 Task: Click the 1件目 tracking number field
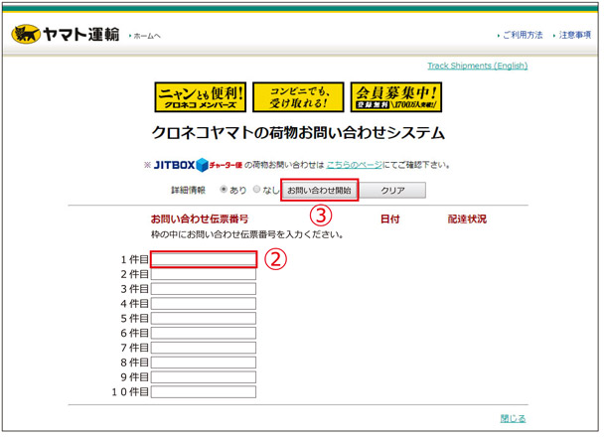204,259
